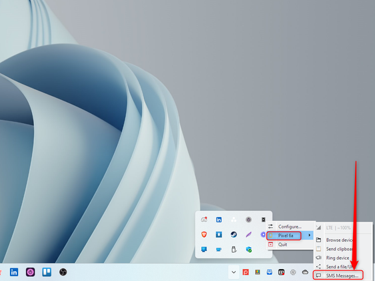Open LinkedIn icon in tray overflow
This screenshot has width=375, height=281.
click(219, 220)
